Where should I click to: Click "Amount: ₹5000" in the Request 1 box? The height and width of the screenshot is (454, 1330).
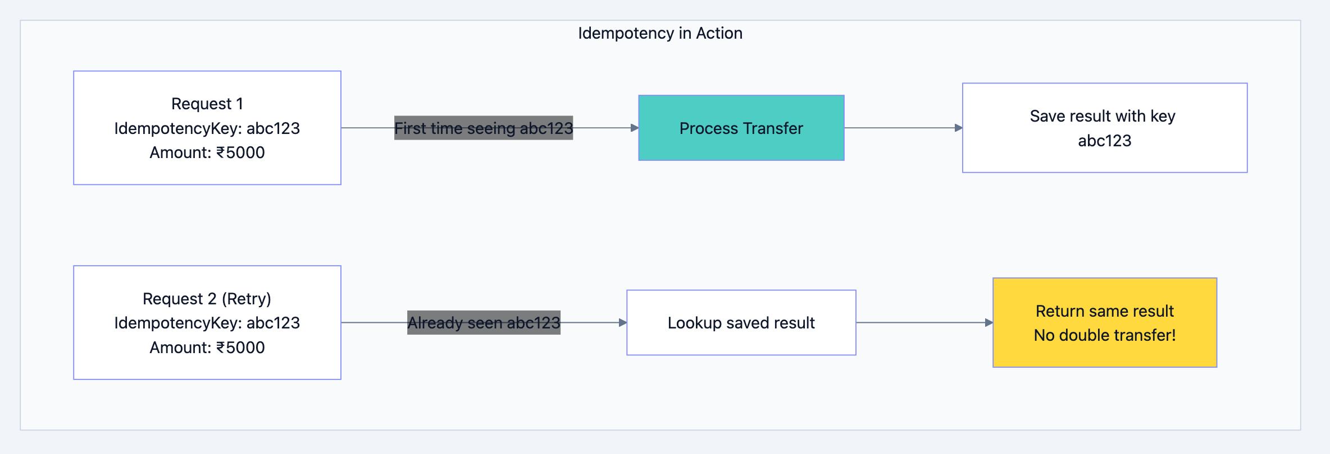pos(207,152)
